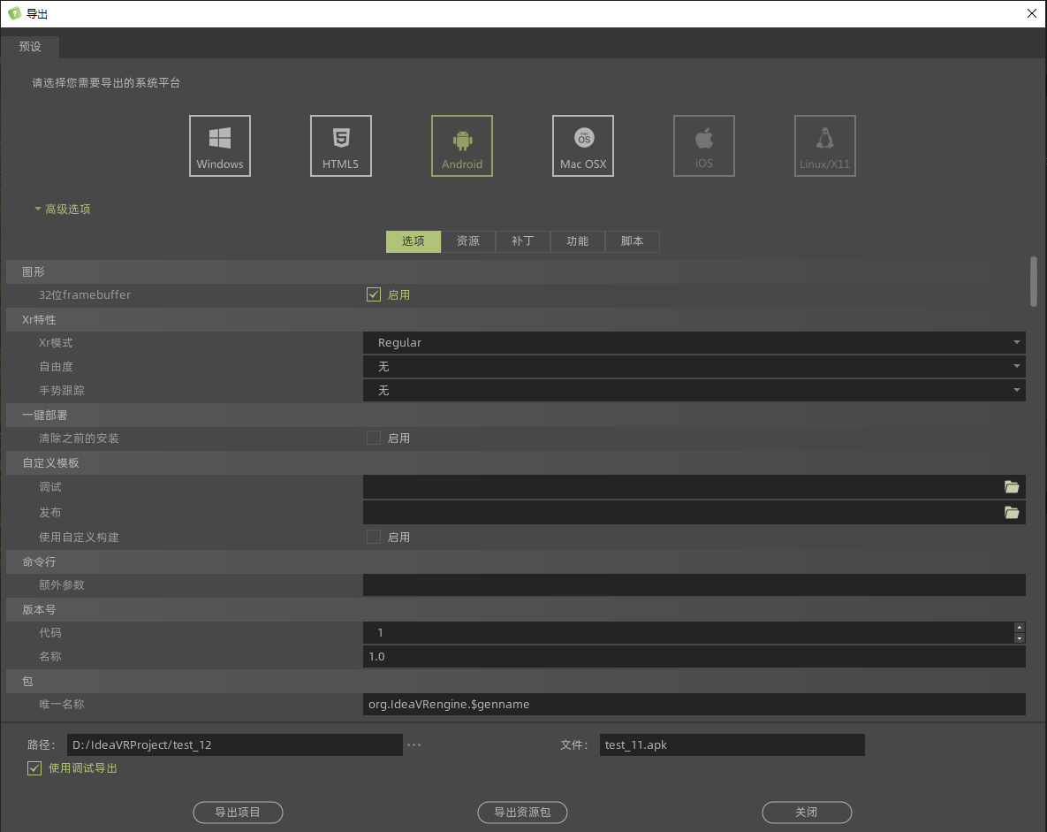Collapse the 高级选项 section
Image resolution: width=1047 pixels, height=832 pixels.
coord(62,210)
